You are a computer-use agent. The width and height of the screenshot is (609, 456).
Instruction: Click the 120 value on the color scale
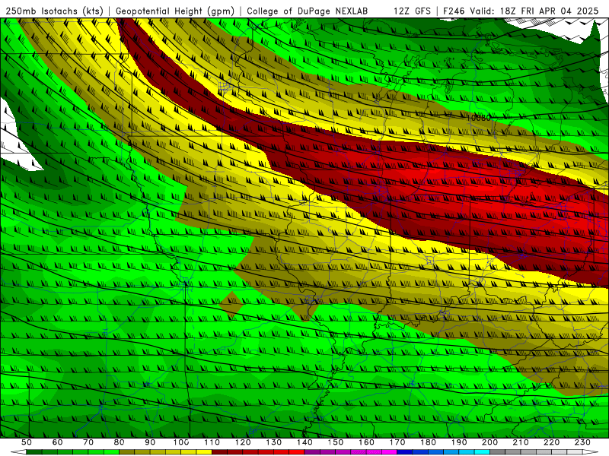click(243, 442)
